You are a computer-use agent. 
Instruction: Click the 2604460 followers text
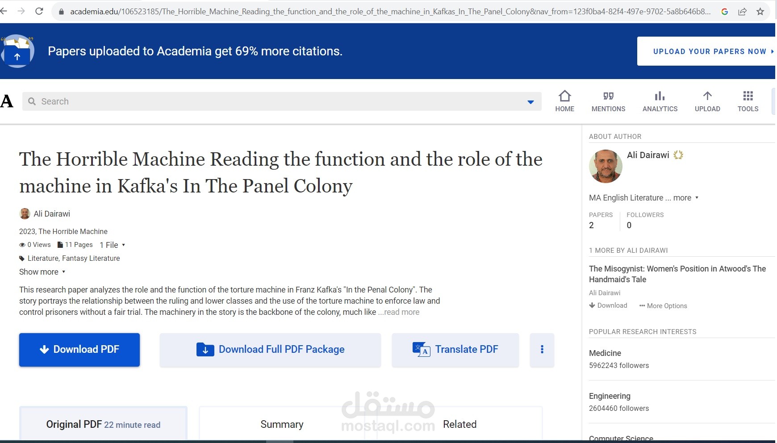coord(619,408)
